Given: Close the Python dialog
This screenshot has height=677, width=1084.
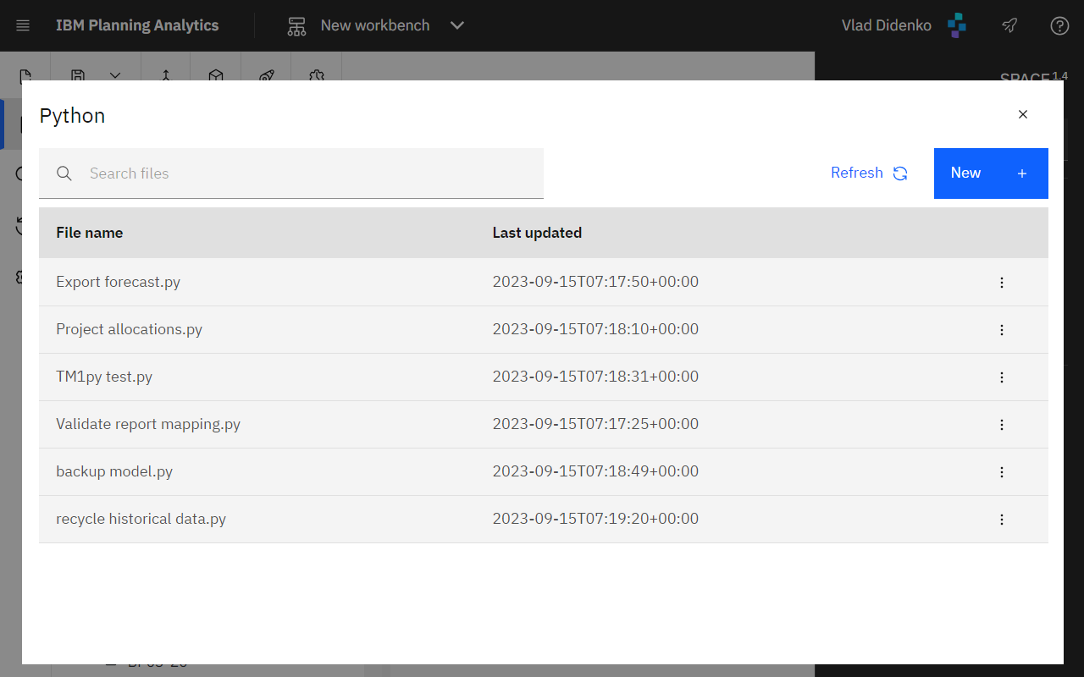Looking at the screenshot, I should [1023, 114].
